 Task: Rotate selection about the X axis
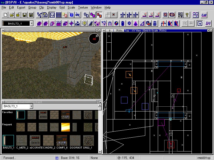click(144, 15)
